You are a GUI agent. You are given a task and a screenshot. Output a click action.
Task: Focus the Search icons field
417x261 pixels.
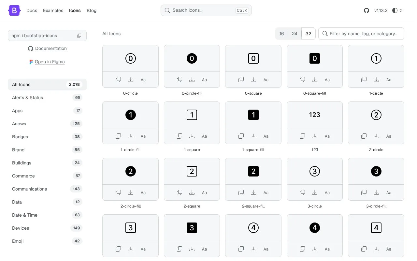[x=206, y=10]
